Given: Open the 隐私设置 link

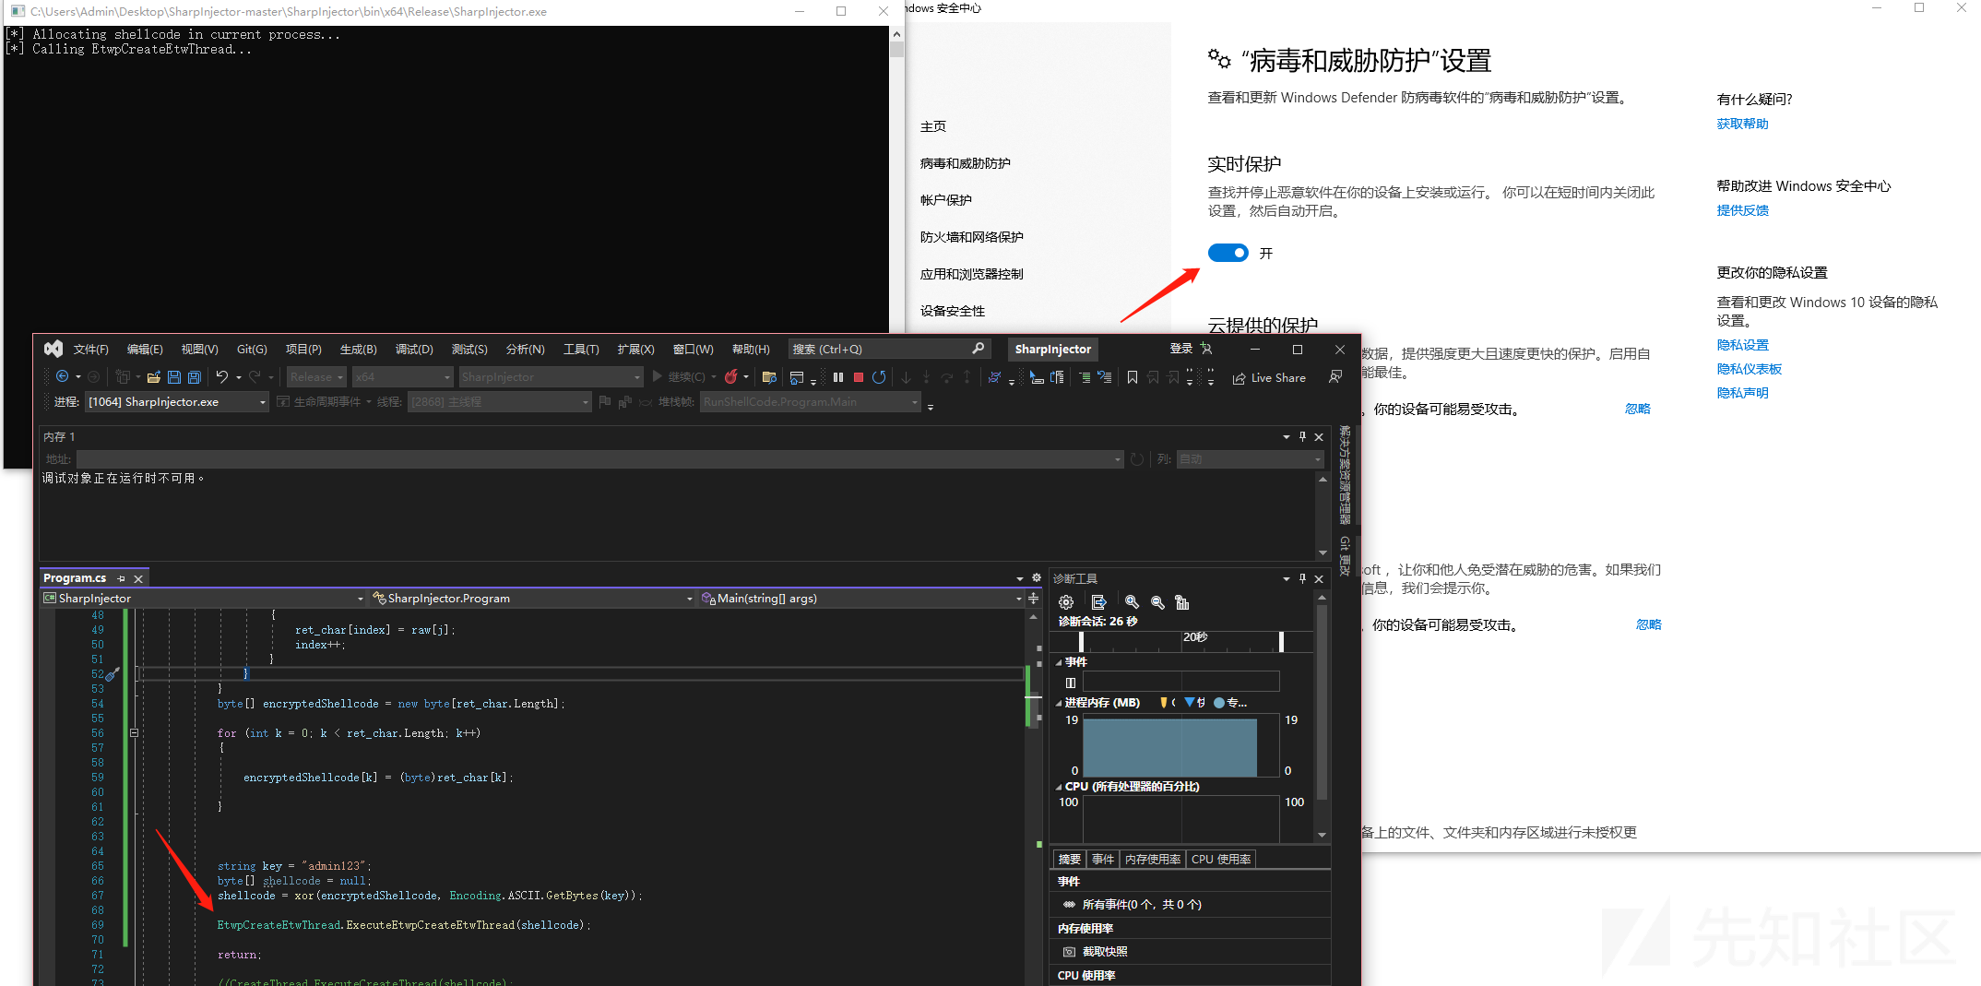Looking at the screenshot, I should click(1742, 345).
